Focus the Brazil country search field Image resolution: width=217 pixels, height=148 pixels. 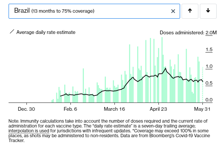pos(94,11)
